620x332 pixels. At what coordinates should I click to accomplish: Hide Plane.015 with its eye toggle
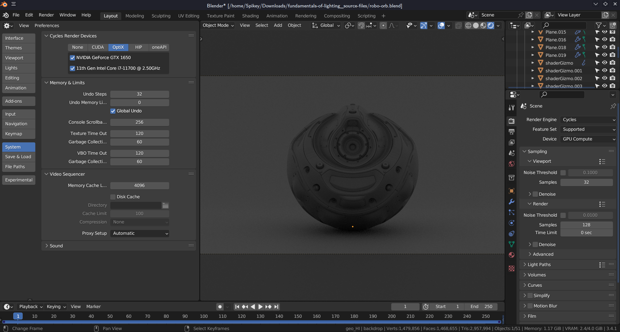[604, 32]
